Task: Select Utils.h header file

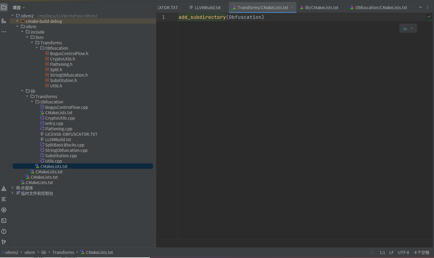Action: (56, 86)
